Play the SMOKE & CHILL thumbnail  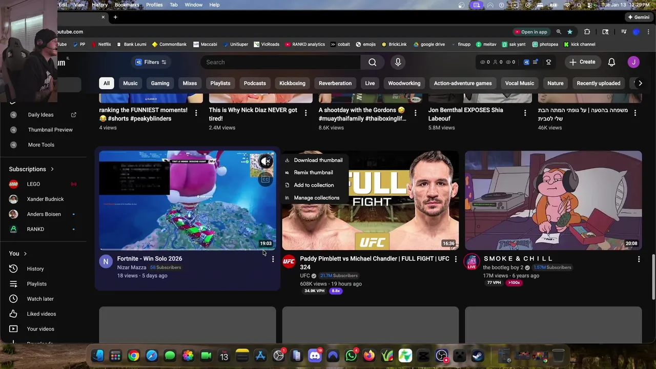(553, 200)
